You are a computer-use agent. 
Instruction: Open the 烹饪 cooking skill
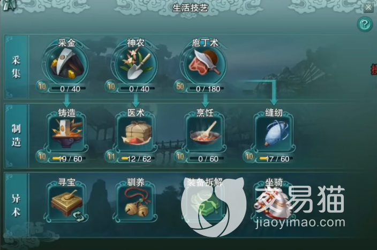coord(205,133)
